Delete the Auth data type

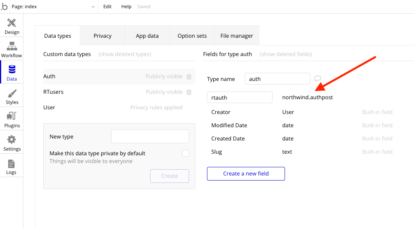coord(189,77)
